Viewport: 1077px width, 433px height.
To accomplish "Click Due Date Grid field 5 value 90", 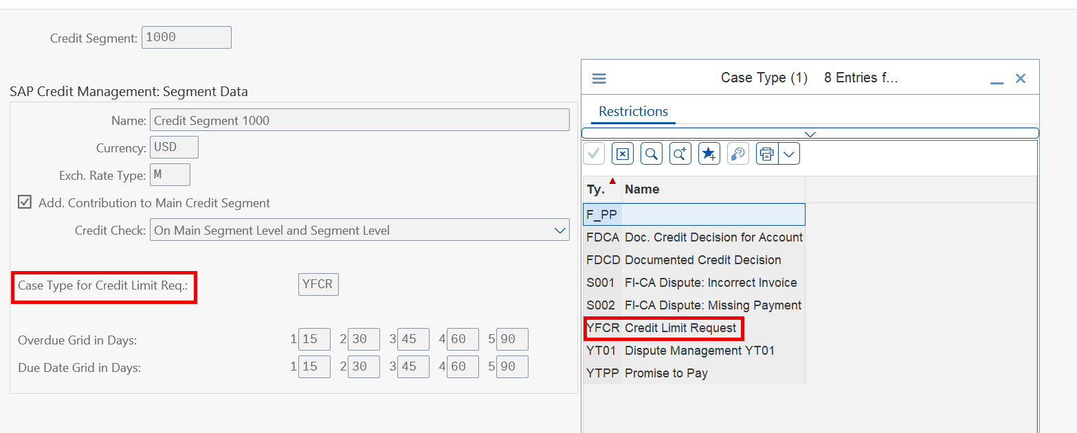I will click(512, 367).
